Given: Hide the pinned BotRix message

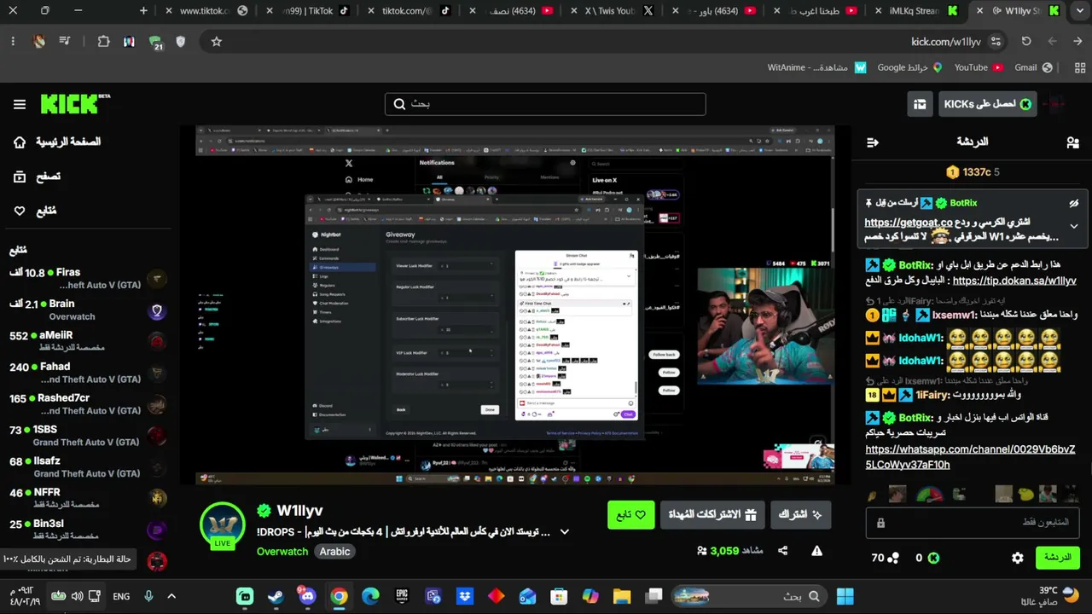Looking at the screenshot, I should click(x=1074, y=203).
